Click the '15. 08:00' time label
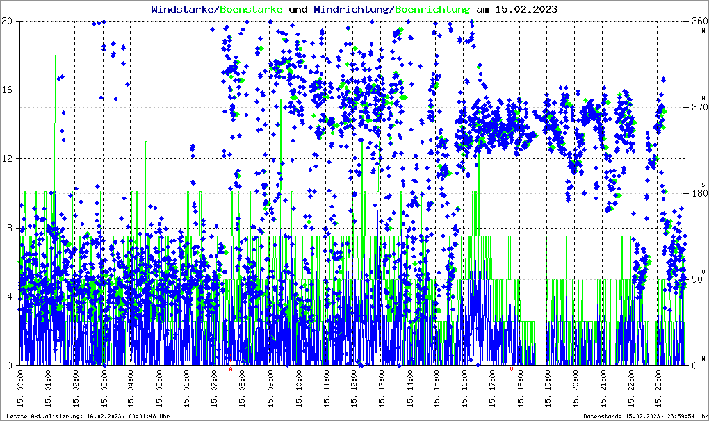This screenshot has width=709, height=421. (243, 389)
